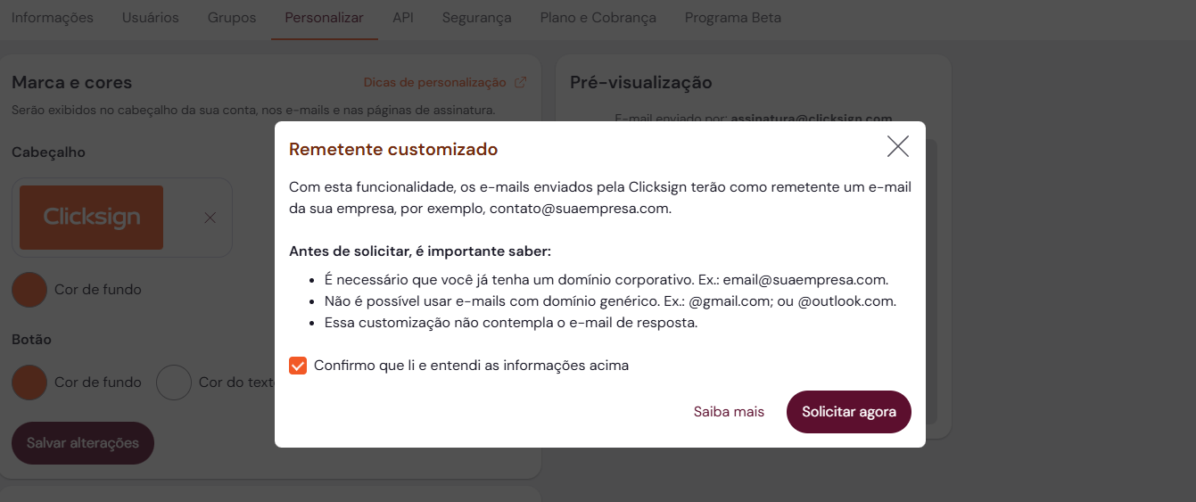This screenshot has height=502, width=1196.
Task: Choose the Botão text color swatch
Action: [174, 383]
